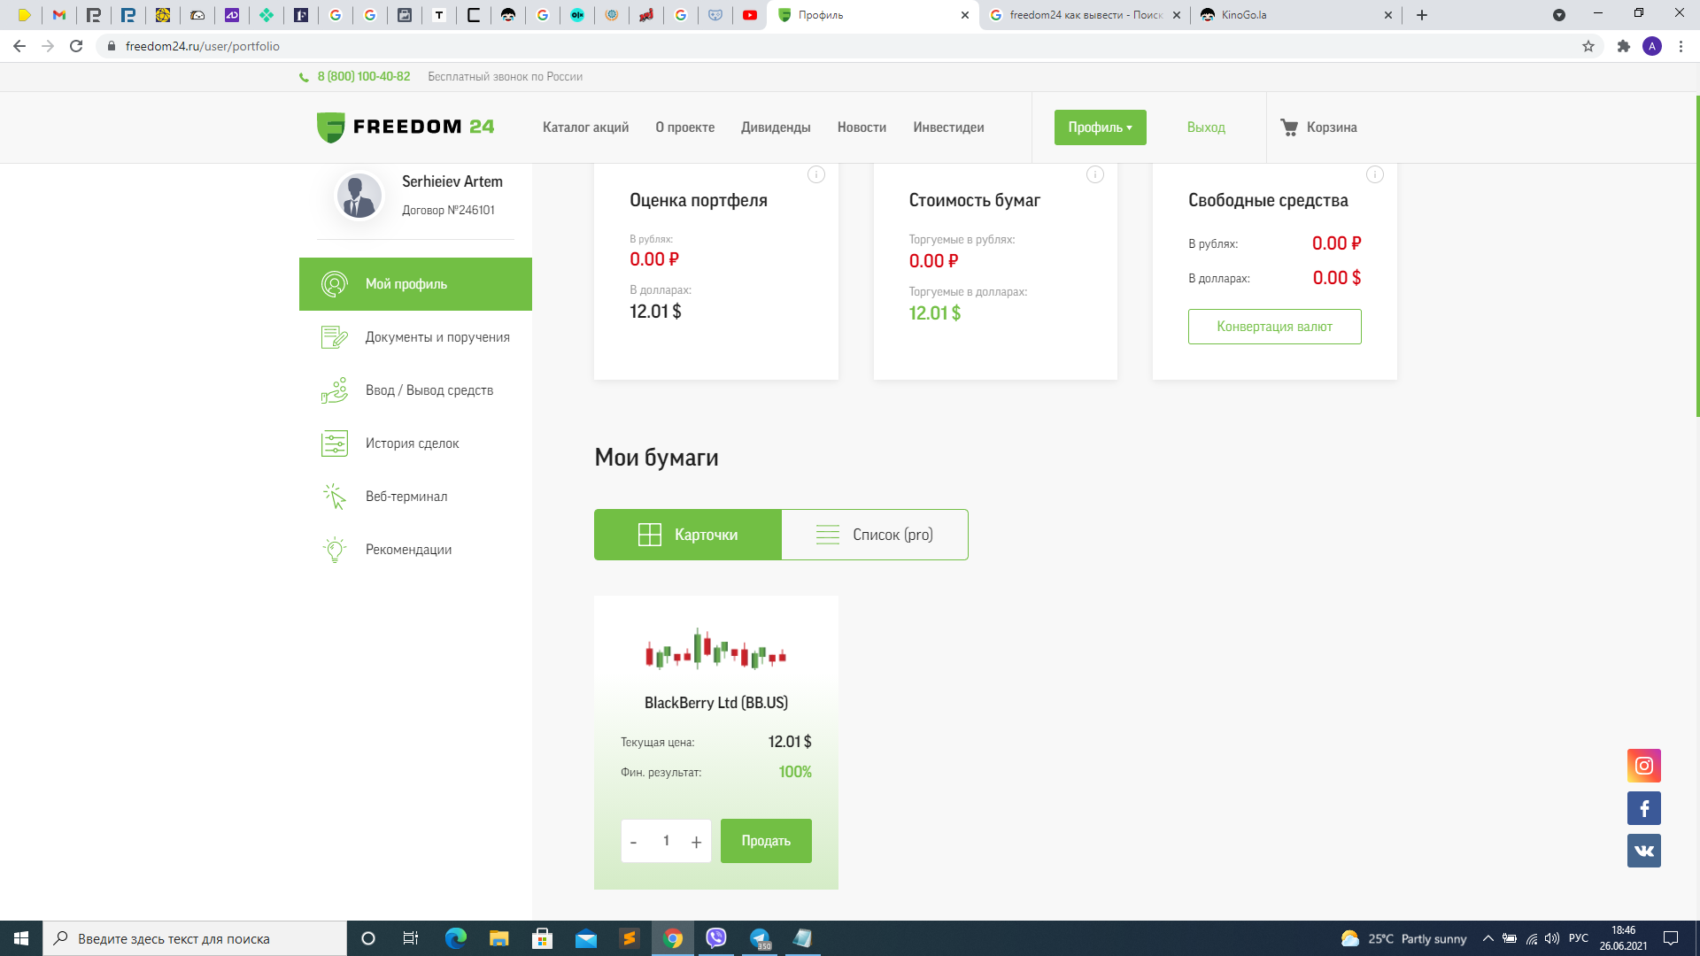
Task: Go back to the previous page
Action: tap(19, 46)
